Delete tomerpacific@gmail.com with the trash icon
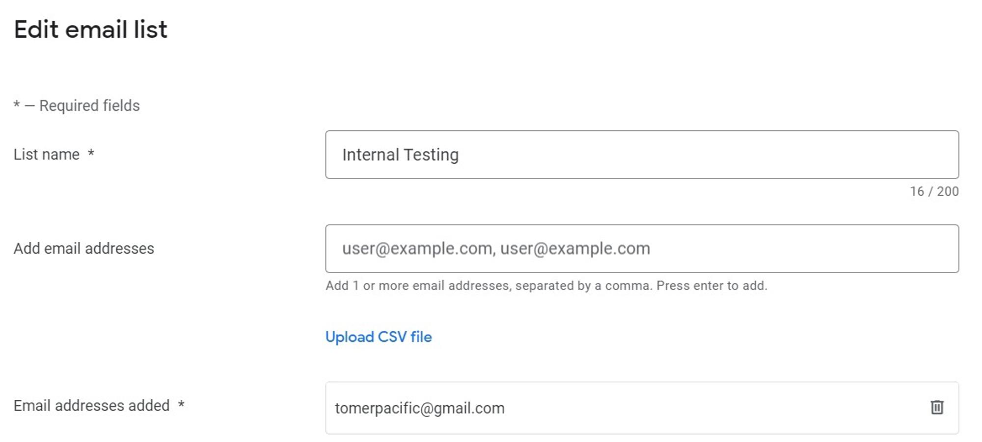Viewport: 982px width, 442px height. tap(937, 407)
